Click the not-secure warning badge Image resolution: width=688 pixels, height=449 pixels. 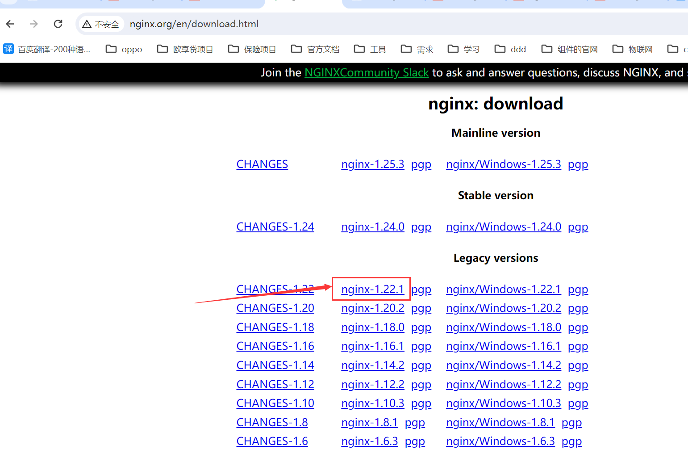(101, 24)
